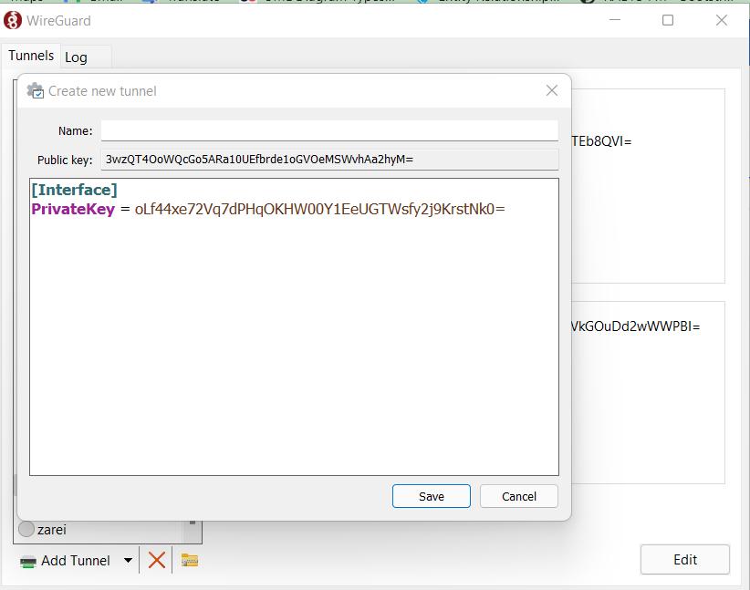Click the grey status circle beside zarei
The width and height of the screenshot is (750, 590).
coord(26,529)
